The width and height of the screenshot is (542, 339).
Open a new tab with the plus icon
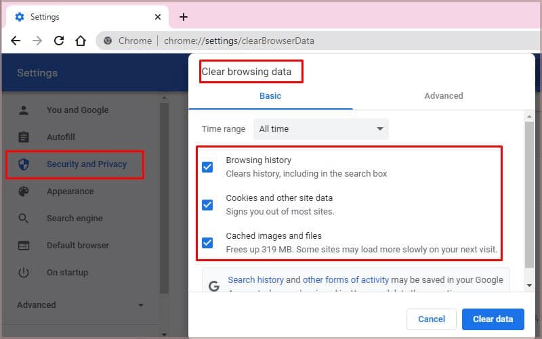pos(184,17)
